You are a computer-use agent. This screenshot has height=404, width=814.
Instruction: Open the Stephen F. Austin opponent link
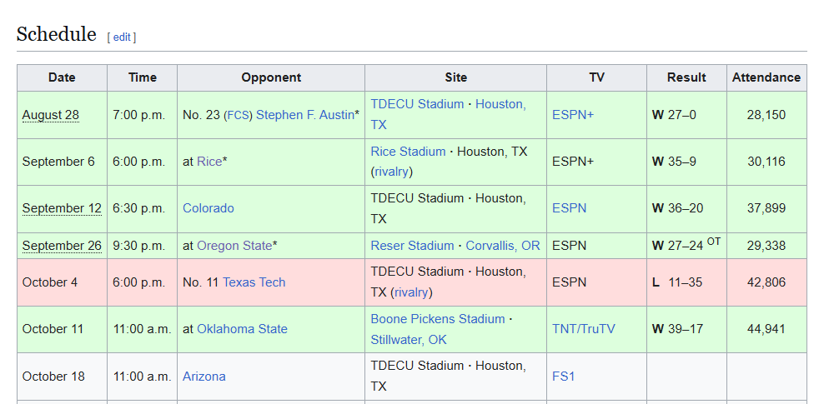[304, 114]
